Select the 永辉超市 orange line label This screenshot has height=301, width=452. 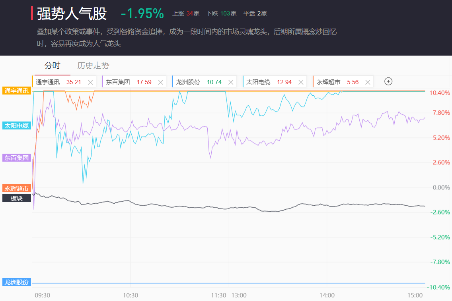pos(17,189)
